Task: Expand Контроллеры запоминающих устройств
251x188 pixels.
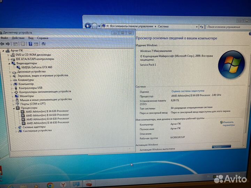Action: click(12, 92)
